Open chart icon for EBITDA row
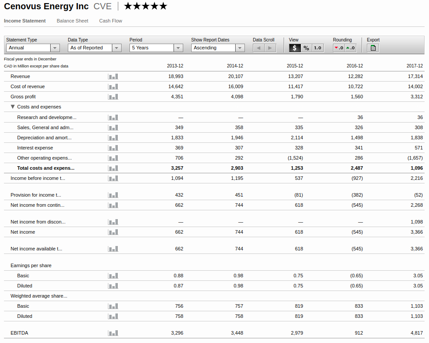The image size is (429, 343). (x=113, y=333)
